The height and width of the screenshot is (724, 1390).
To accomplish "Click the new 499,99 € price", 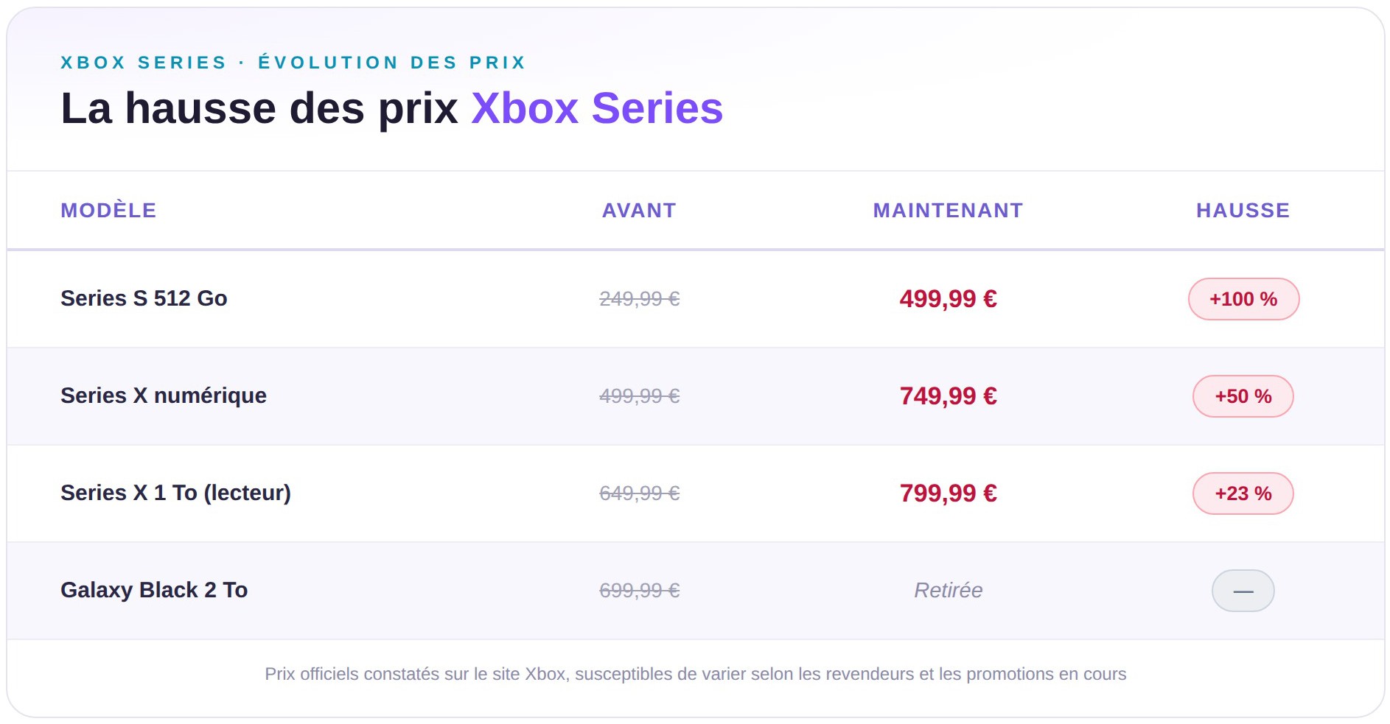I will click(948, 299).
